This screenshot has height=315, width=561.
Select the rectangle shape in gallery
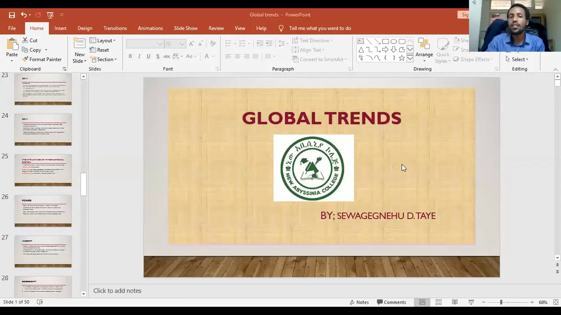pos(385,42)
